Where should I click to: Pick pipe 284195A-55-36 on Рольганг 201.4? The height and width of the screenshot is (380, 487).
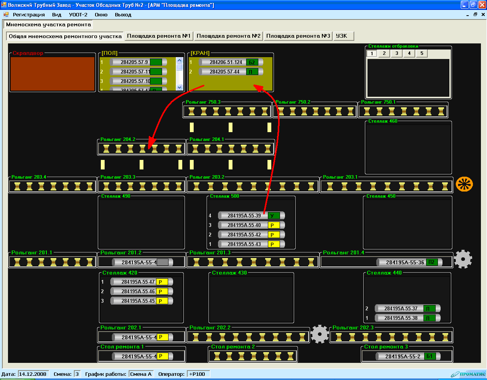pos(404,262)
